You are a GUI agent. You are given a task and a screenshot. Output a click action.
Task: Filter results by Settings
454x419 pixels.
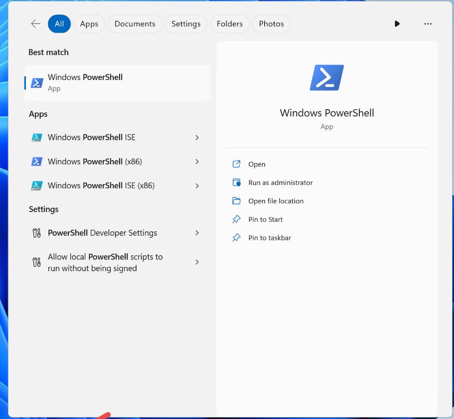coord(186,24)
